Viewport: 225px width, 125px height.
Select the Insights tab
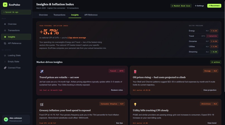click(75, 15)
